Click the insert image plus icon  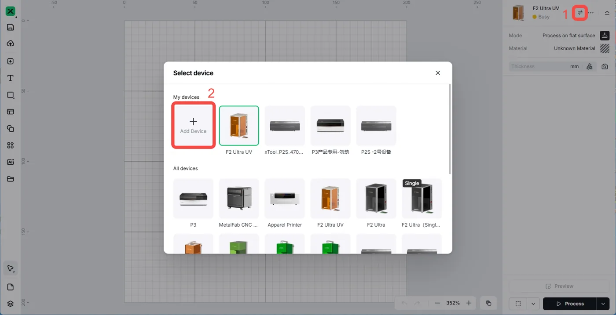[11, 62]
